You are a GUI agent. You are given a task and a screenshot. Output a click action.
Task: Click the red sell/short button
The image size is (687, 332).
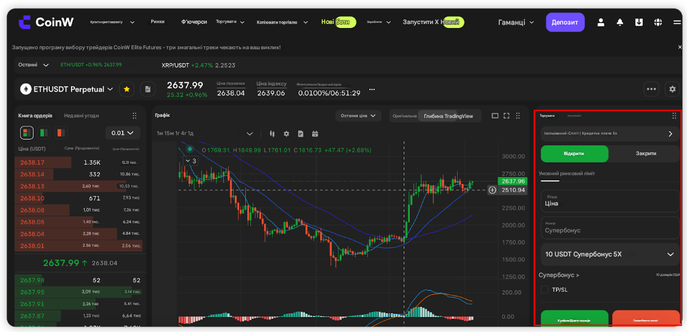point(646,319)
